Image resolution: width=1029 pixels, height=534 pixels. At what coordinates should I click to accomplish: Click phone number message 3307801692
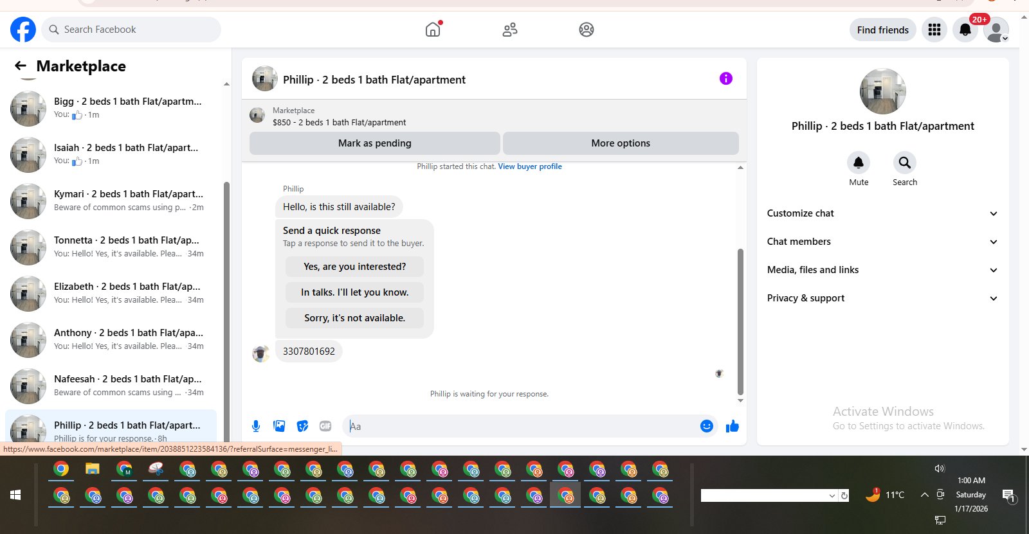[309, 352]
